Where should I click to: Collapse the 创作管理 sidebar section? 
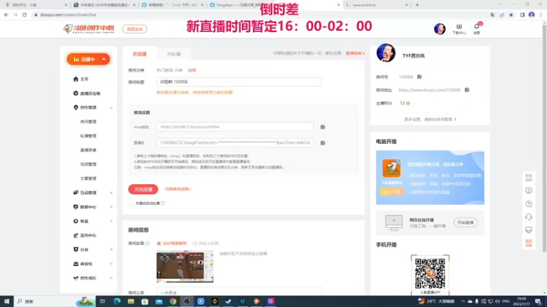click(111, 108)
